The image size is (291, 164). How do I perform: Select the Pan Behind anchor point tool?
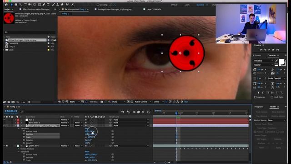(x=35, y=5)
